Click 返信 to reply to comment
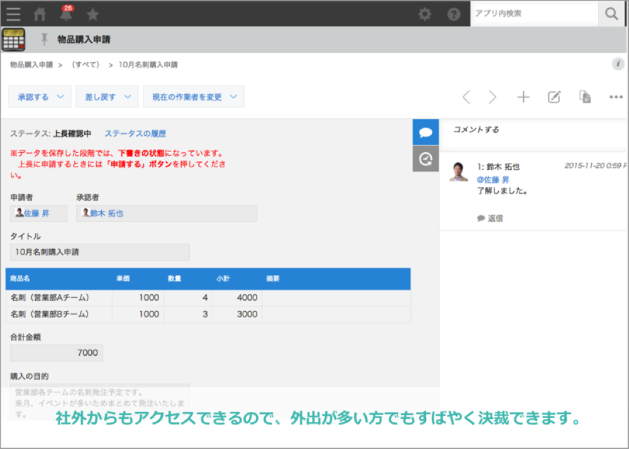Image resolution: width=629 pixels, height=449 pixels. coord(490,218)
